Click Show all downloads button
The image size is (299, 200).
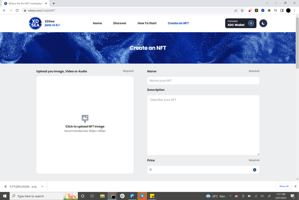tap(284, 186)
